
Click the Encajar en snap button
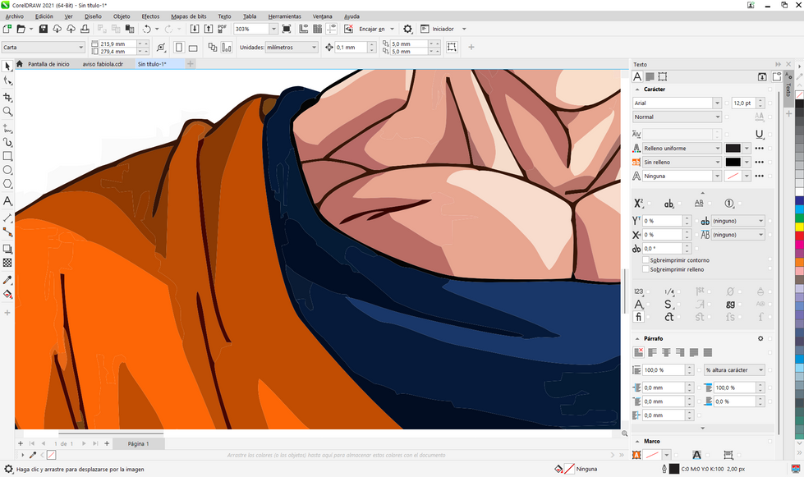[372, 30]
